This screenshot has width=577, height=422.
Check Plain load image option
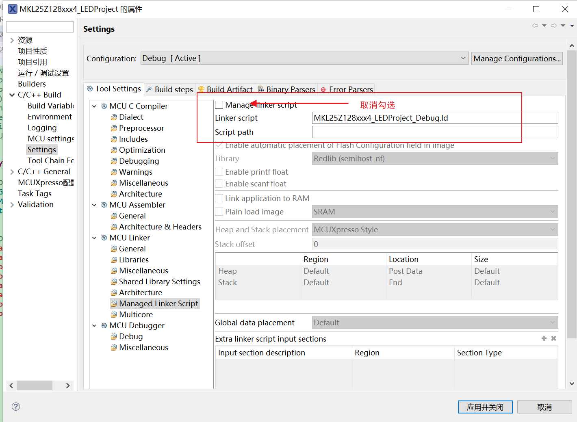(219, 212)
